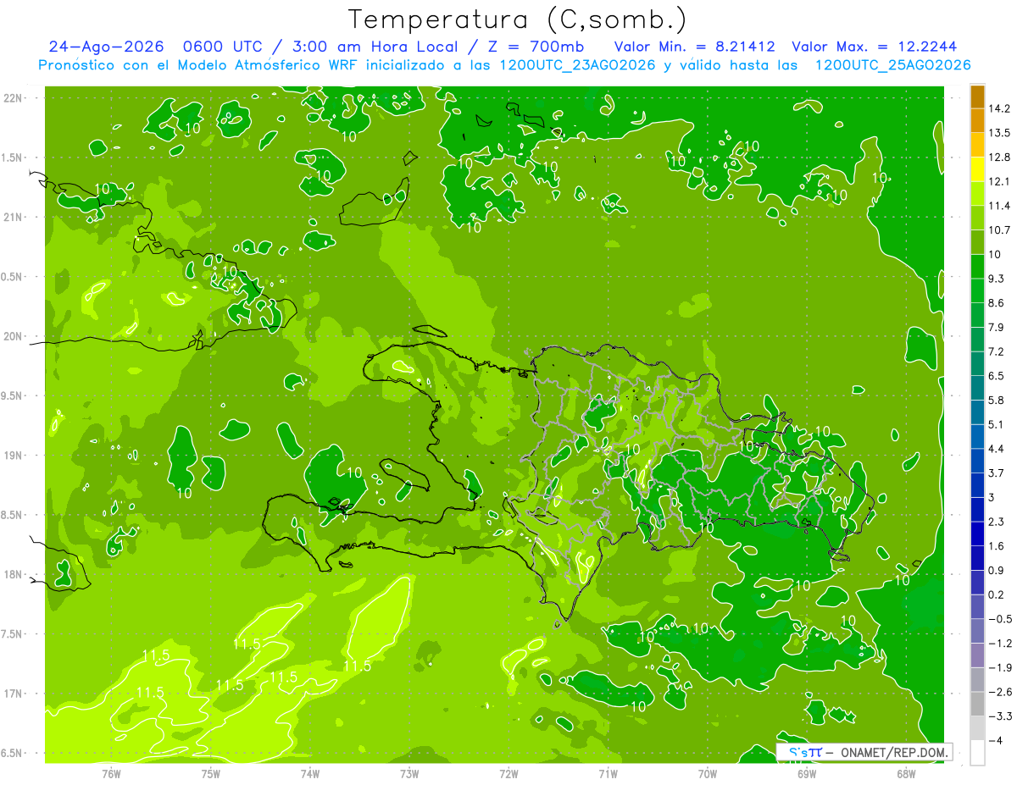Click the '21N' latitude axis label
Image resolution: width=1017 pixels, height=785 pixels.
(x=12, y=218)
